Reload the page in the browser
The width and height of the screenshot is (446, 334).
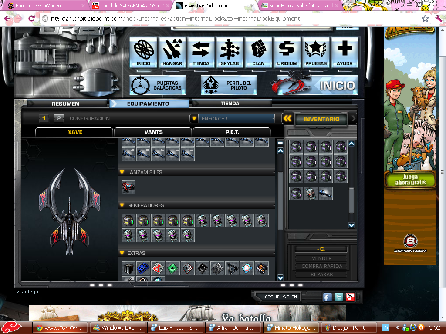[x=31, y=19]
